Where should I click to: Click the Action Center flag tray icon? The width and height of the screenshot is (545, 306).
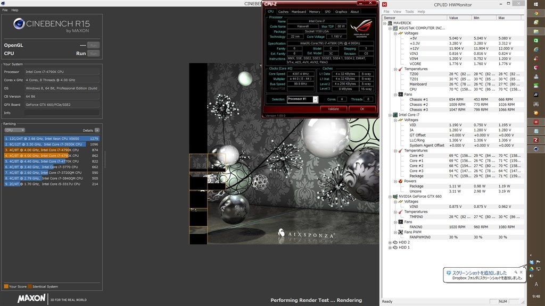coord(538,262)
